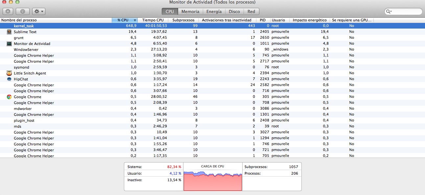This screenshot has height=195, width=425.
Task: Click the Sublime Text app icon
Action: (x=9, y=32)
